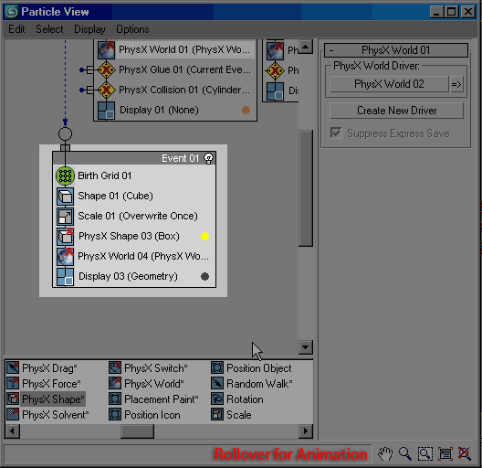Select Position Icon operator in depot
Screen dimensions: 482x468
pyautogui.click(x=144, y=415)
